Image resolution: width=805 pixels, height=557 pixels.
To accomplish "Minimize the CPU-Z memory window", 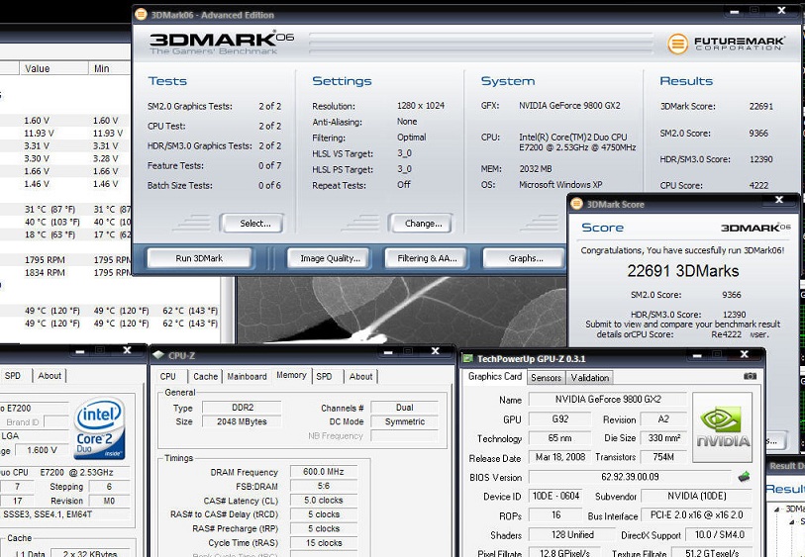I will [x=388, y=352].
